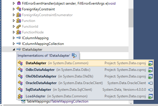Image resolution: width=158 pixels, height=106 pixels.
Task: Click the SqlDataAdapter class icon
Action: click(x=20, y=90)
